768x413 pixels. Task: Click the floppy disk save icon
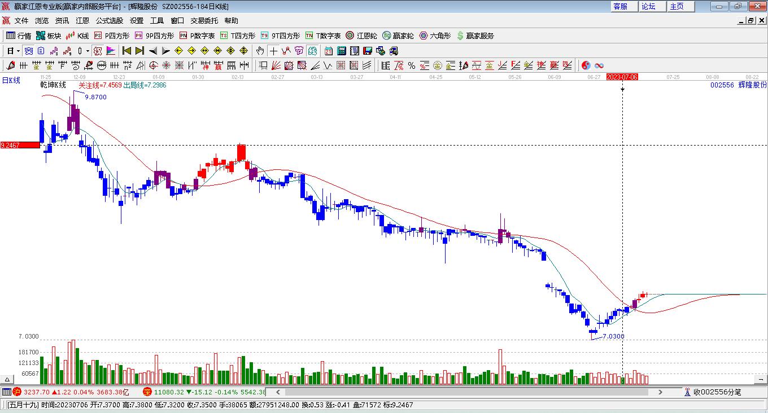[368, 51]
